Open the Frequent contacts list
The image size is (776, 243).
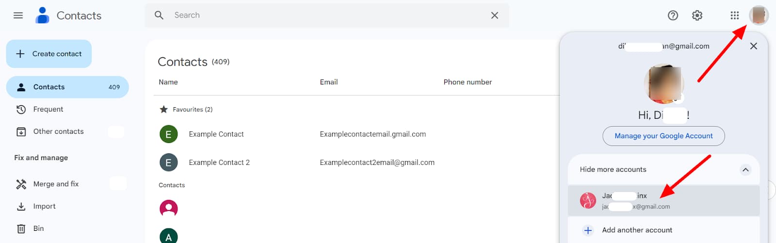click(x=48, y=109)
